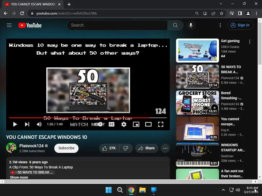The height and width of the screenshot is (196, 262).
Task: Open volume icon in system tray
Action: coord(238,190)
